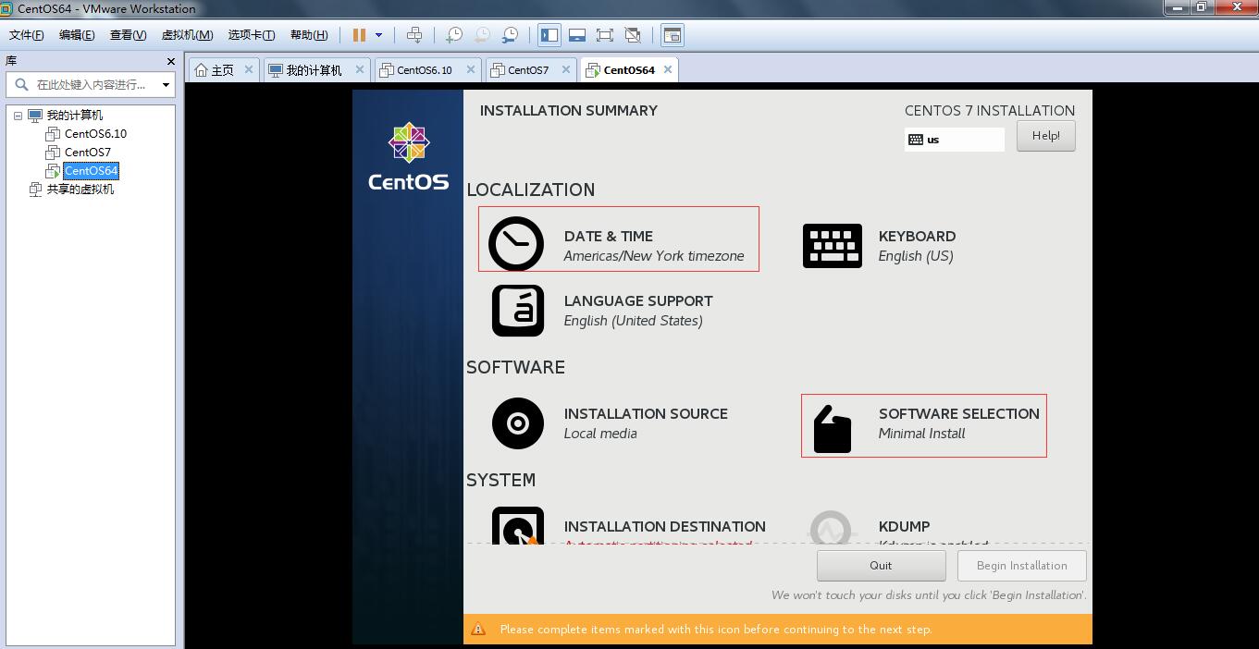Select CentOS64 in the library tree

91,171
